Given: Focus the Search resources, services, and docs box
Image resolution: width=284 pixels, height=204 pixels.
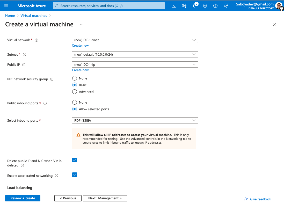Looking at the screenshot, I should tap(109, 6).
